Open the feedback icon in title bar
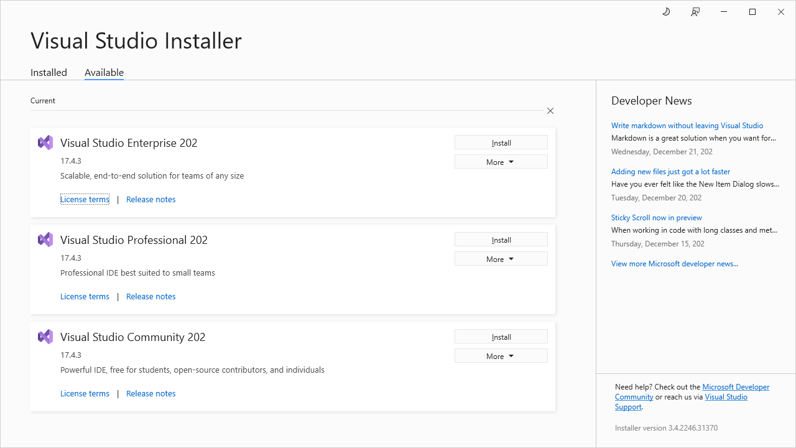 (x=695, y=12)
